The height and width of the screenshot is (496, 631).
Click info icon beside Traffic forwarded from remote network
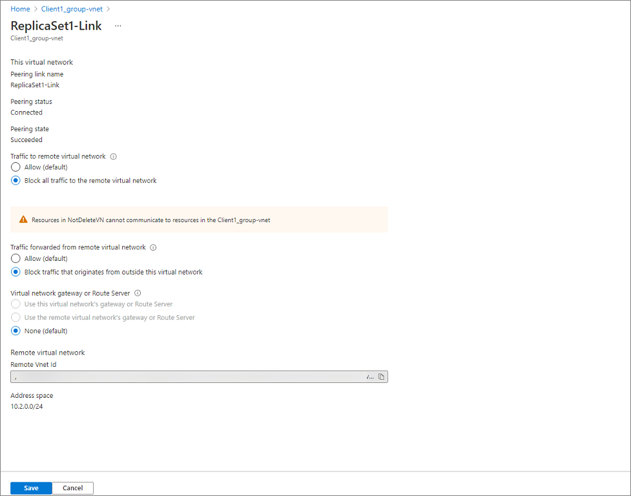click(154, 247)
